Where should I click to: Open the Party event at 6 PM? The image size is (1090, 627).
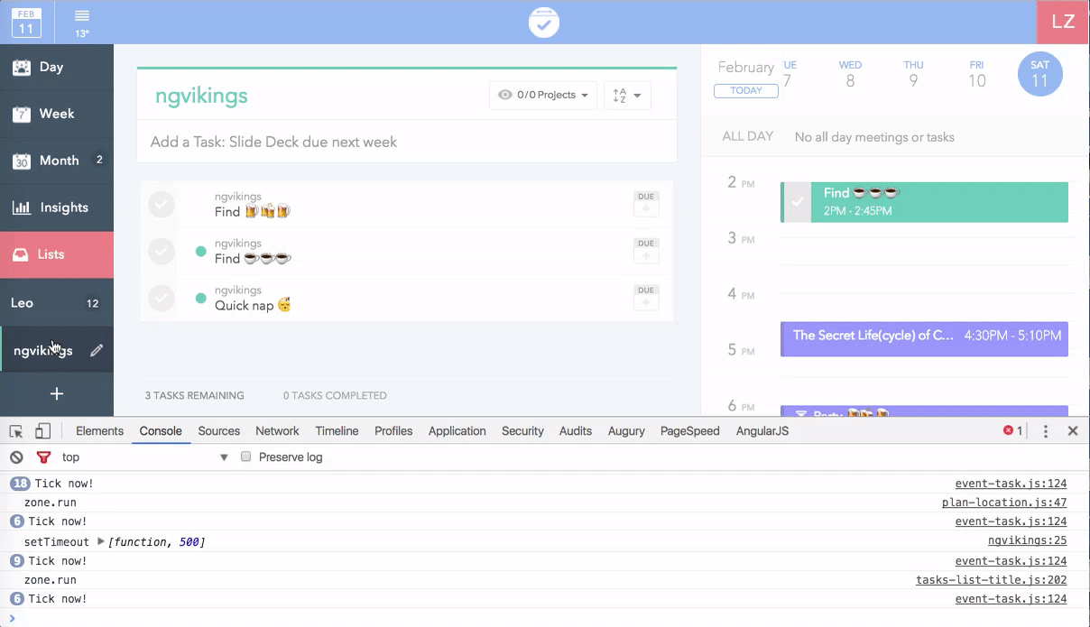click(x=924, y=411)
